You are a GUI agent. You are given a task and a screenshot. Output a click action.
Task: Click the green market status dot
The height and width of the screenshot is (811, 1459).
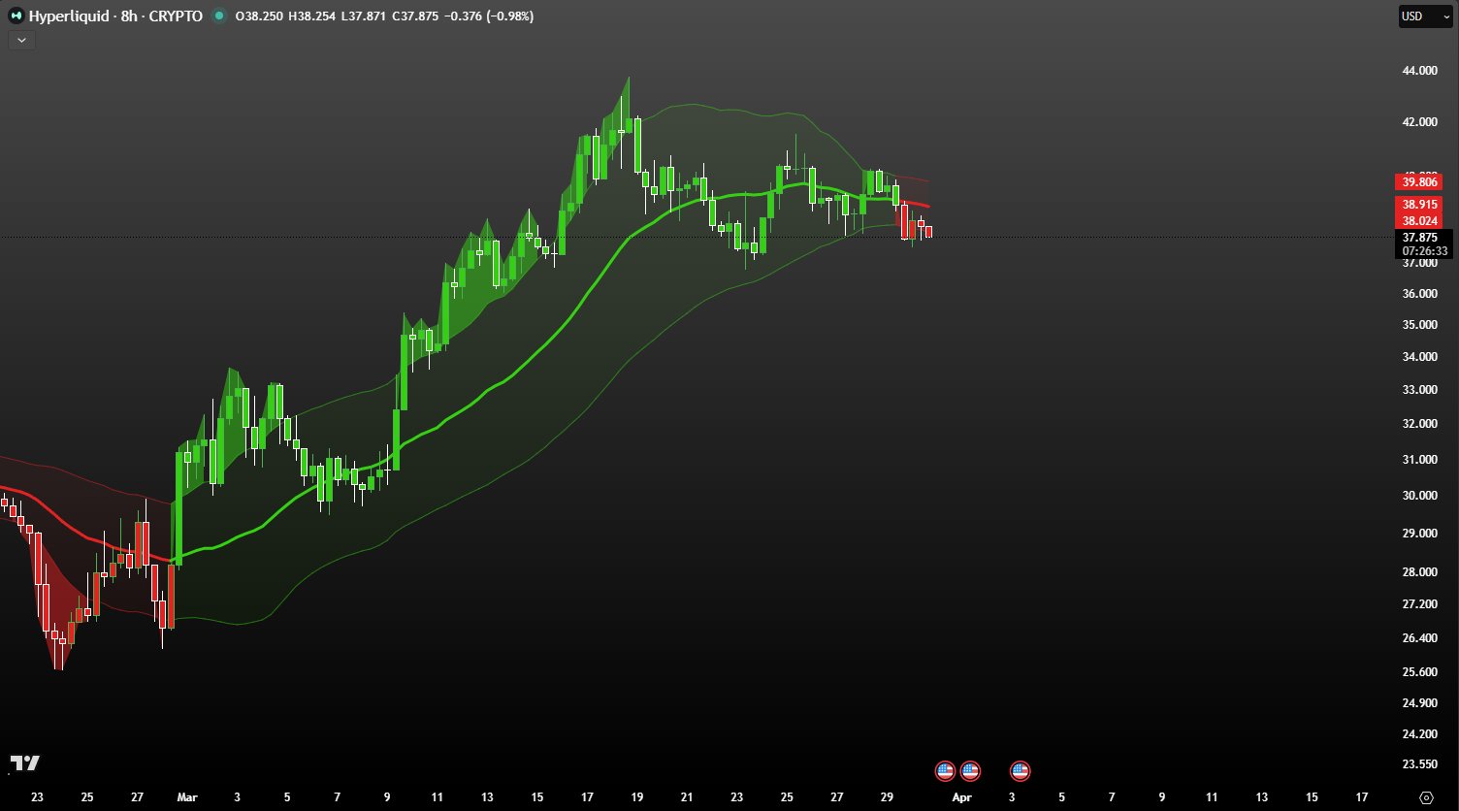point(219,16)
